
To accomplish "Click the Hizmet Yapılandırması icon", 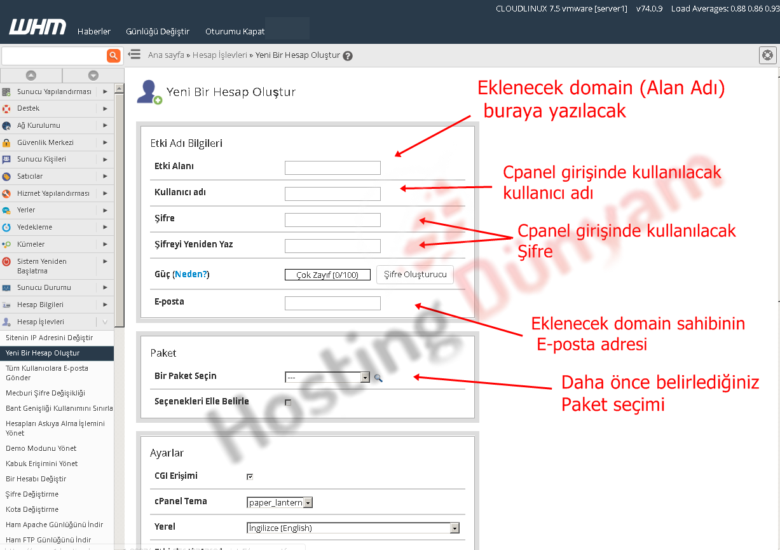I will click(6, 193).
